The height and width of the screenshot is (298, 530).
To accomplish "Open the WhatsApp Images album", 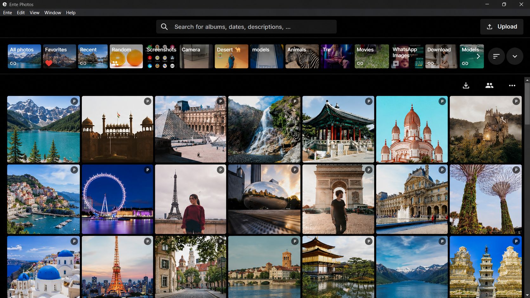I will point(407,56).
